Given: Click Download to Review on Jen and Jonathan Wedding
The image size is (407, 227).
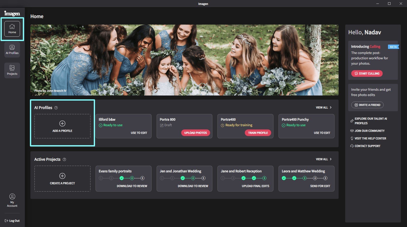Looking at the screenshot, I should coord(193,186).
